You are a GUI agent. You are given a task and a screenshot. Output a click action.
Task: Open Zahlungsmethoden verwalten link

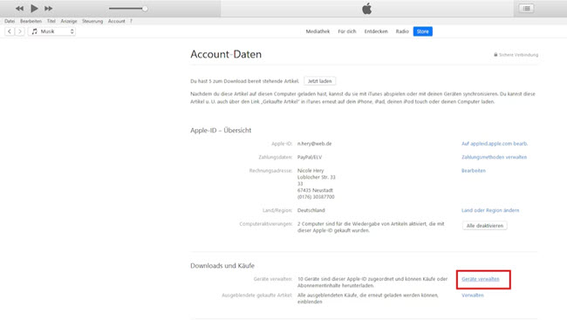pyautogui.click(x=494, y=157)
